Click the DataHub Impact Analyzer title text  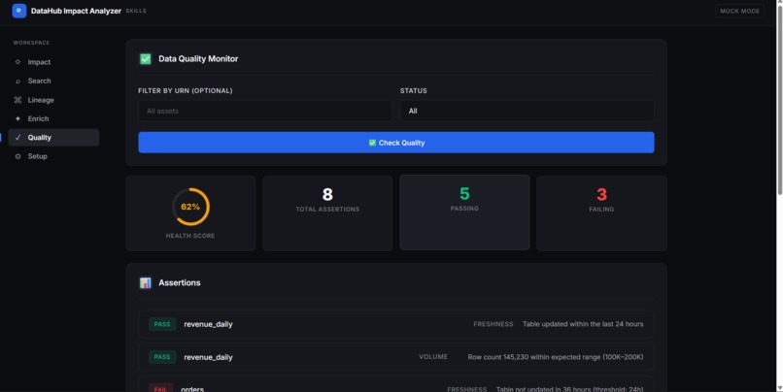click(76, 11)
